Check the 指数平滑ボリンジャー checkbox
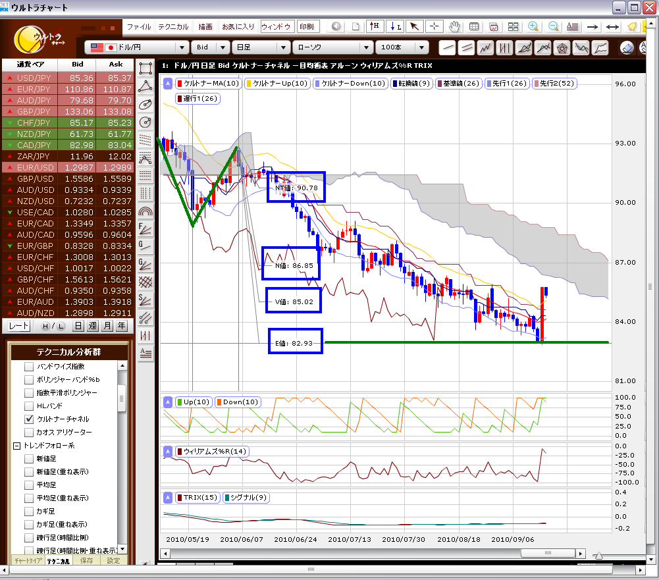Viewport: 659px width, 580px height. click(x=29, y=393)
